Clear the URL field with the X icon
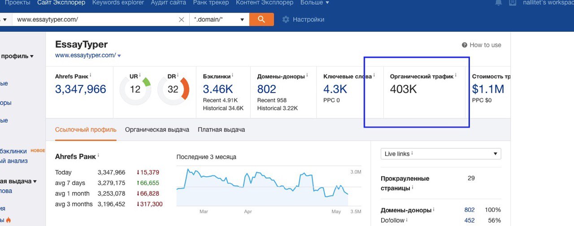The image size is (574, 226). 182,20
